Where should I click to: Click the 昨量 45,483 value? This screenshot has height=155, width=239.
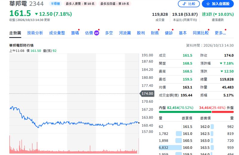(228, 87)
